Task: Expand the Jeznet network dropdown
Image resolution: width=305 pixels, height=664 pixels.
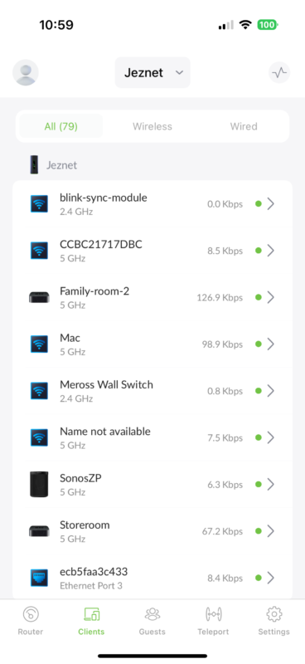Action: 152,72
